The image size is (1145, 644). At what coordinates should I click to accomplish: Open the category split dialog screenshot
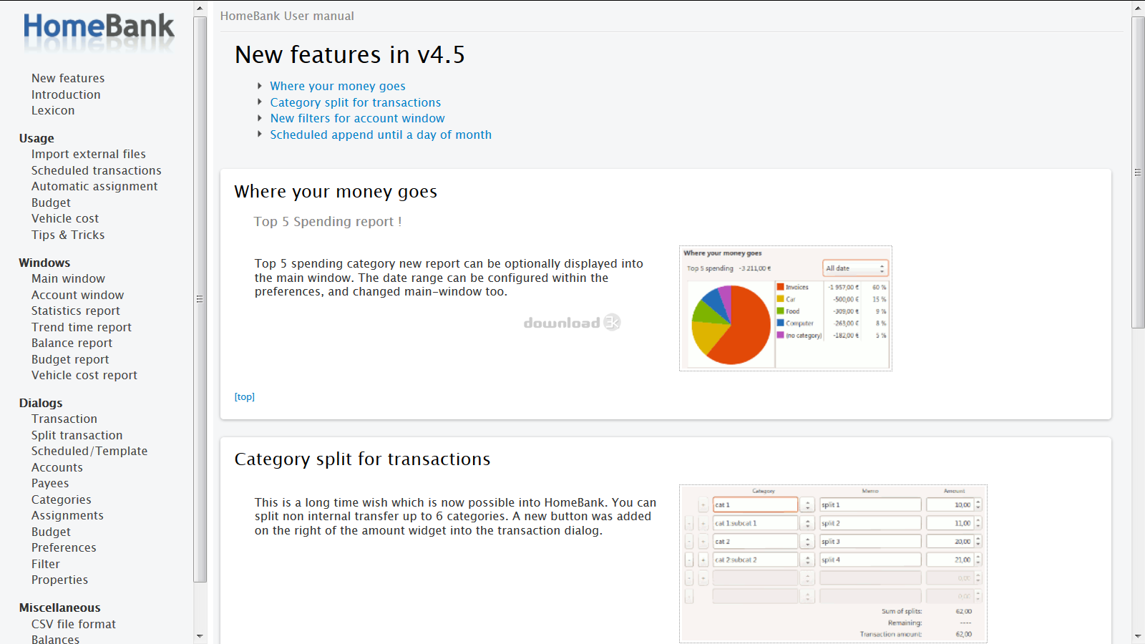click(833, 564)
